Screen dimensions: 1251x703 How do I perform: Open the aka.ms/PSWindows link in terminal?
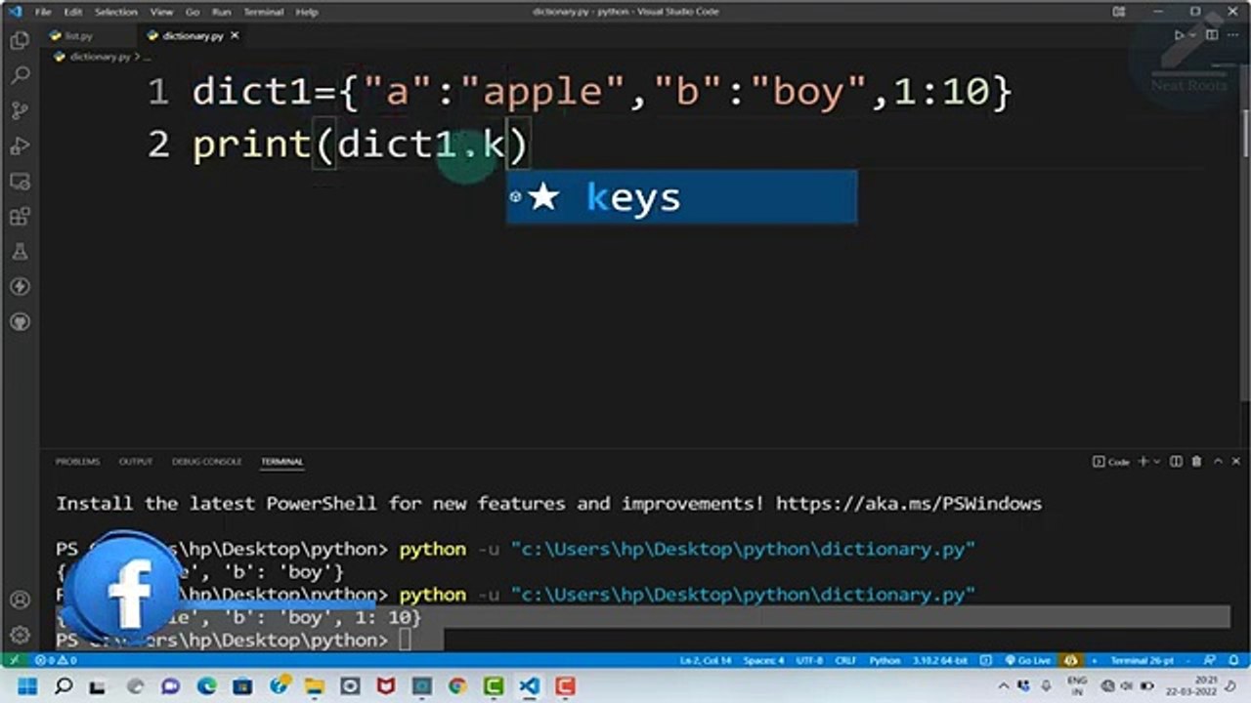[x=909, y=504]
